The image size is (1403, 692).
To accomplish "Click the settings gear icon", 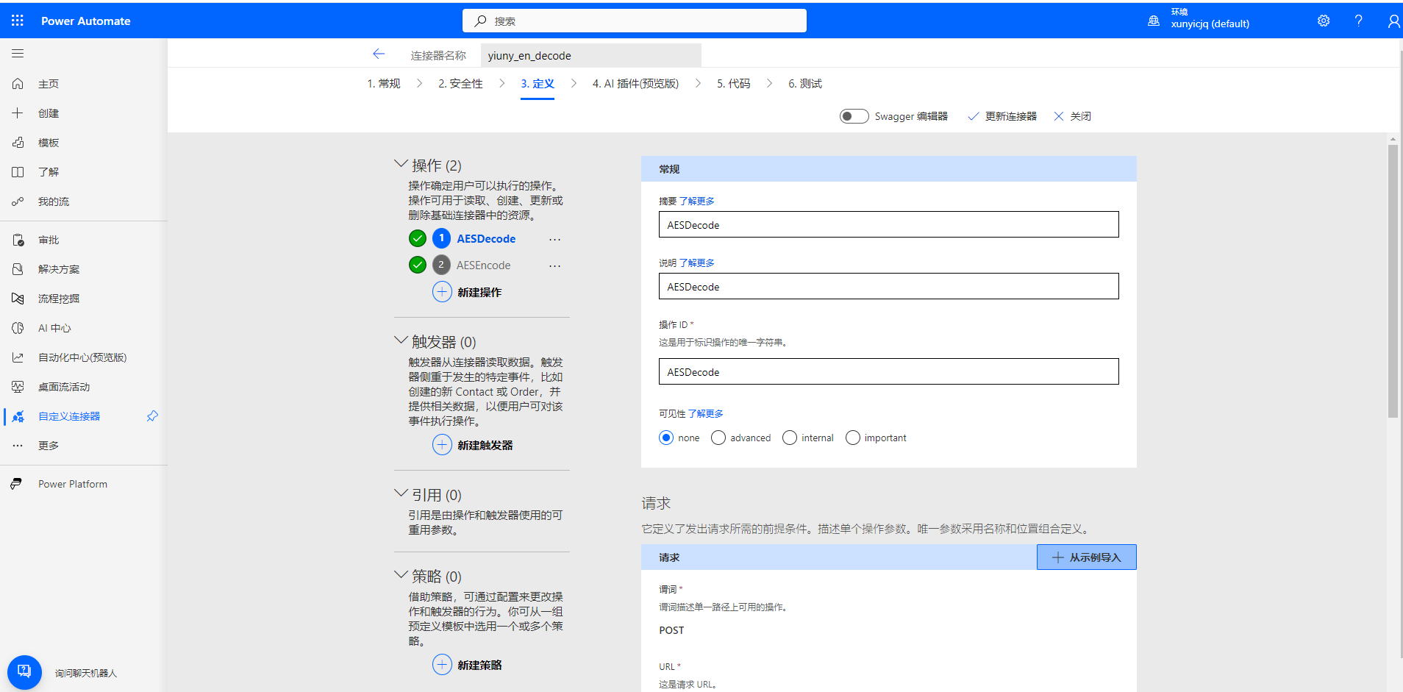I will point(1323,21).
